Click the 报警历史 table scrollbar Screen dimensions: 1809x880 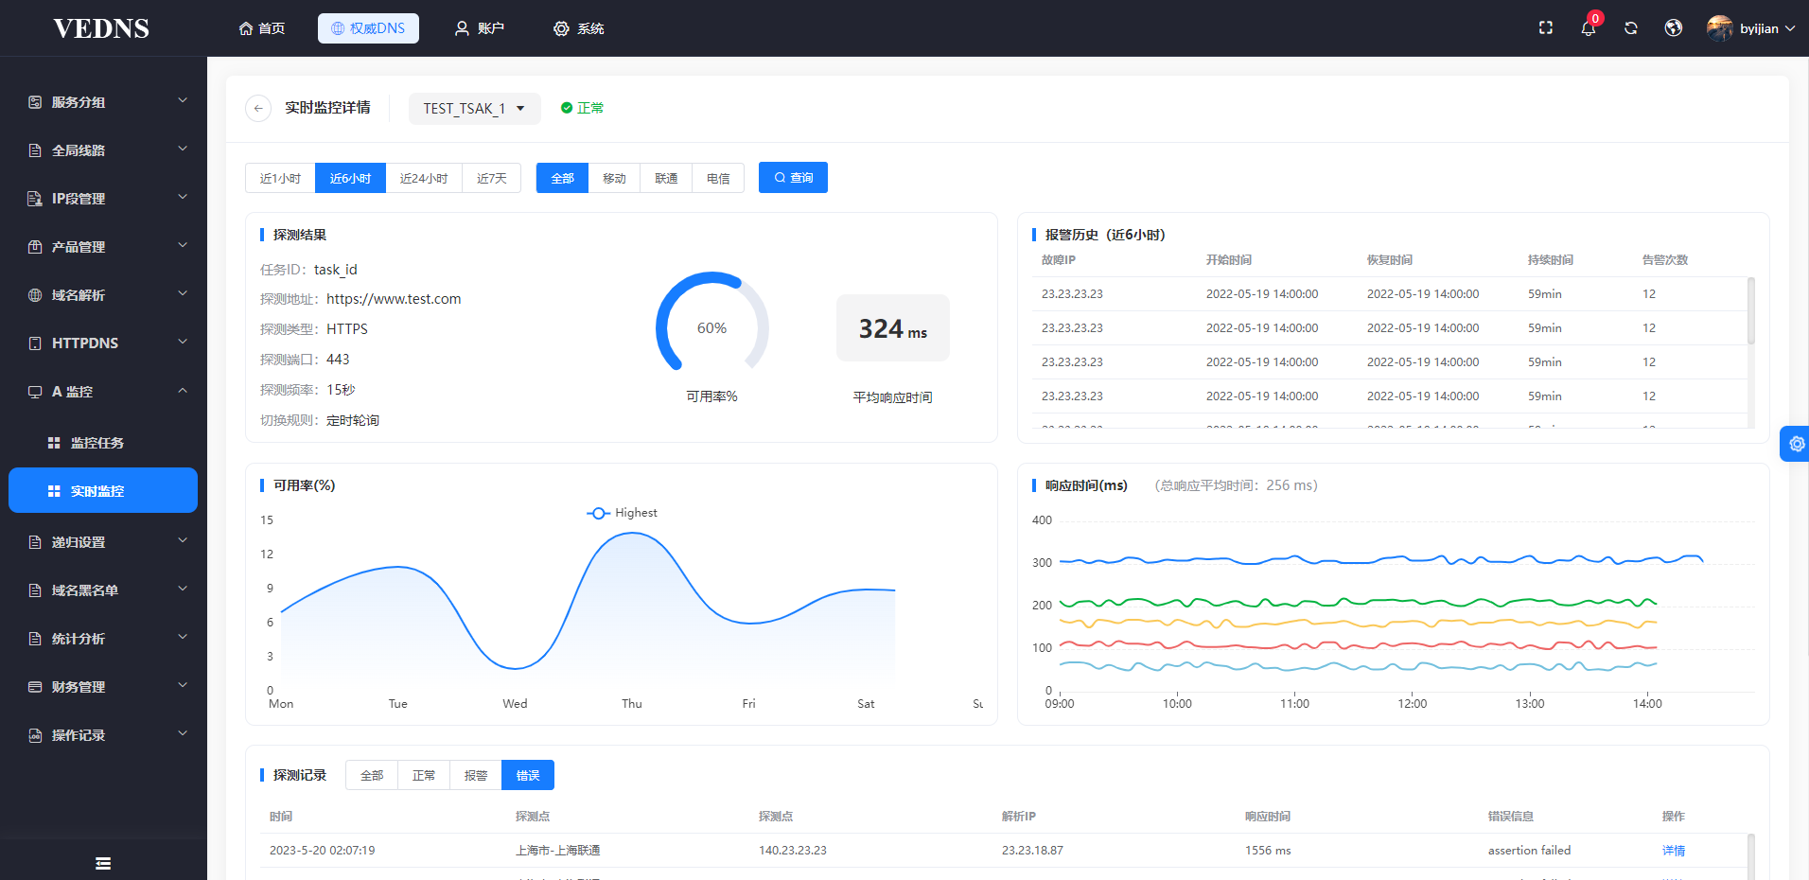coord(1750,310)
